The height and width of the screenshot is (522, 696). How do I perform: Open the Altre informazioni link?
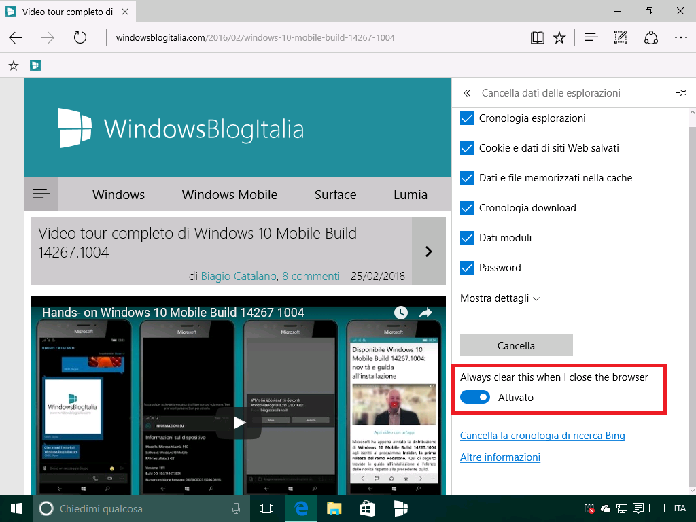(x=500, y=457)
